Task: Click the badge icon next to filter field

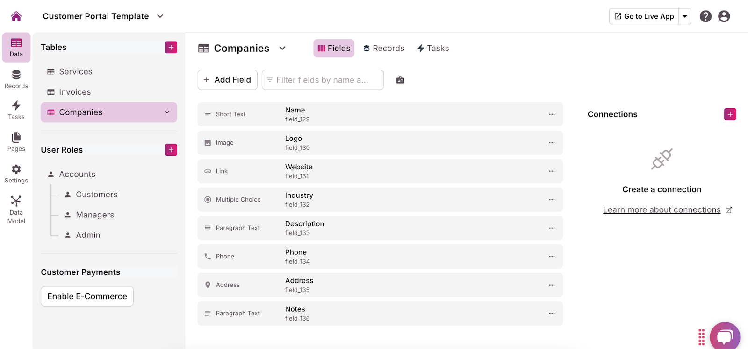Action: click(x=400, y=80)
